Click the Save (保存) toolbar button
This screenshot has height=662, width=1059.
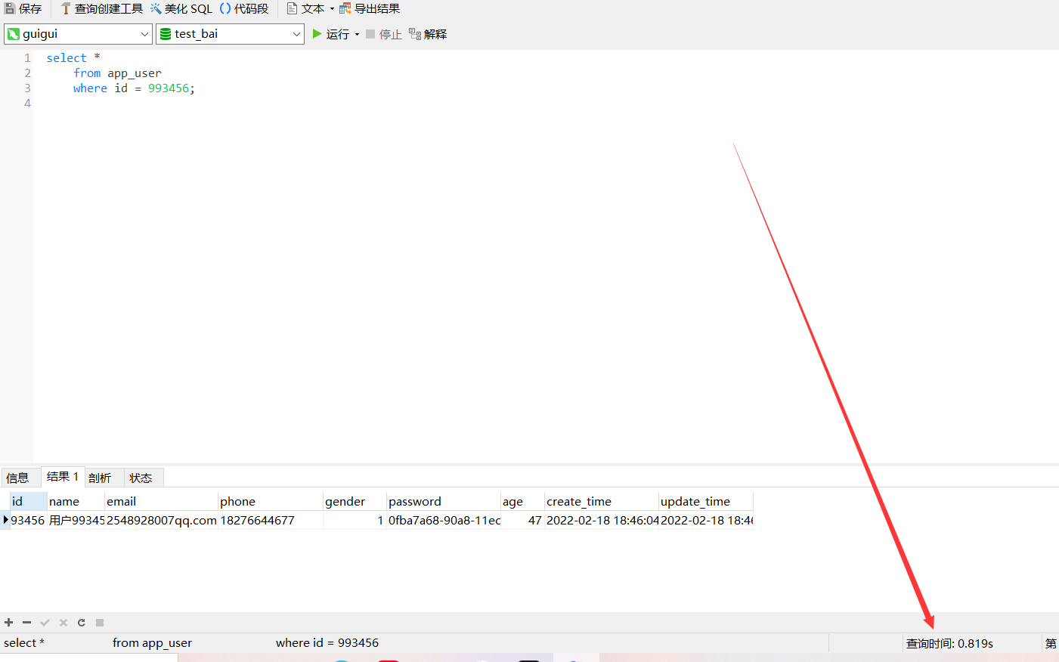(23, 8)
